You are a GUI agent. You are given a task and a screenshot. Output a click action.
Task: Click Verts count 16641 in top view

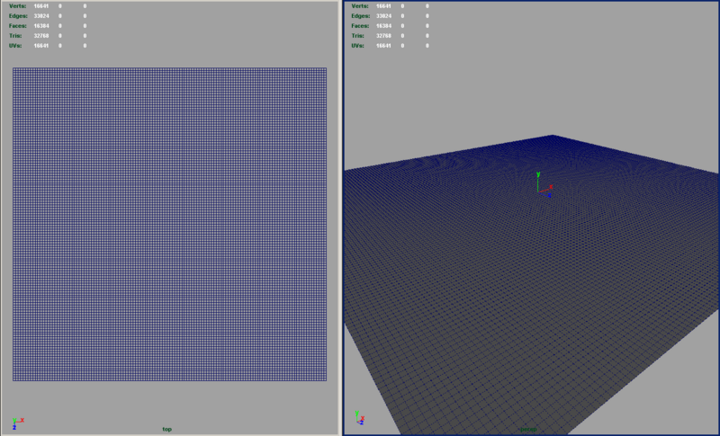(41, 6)
